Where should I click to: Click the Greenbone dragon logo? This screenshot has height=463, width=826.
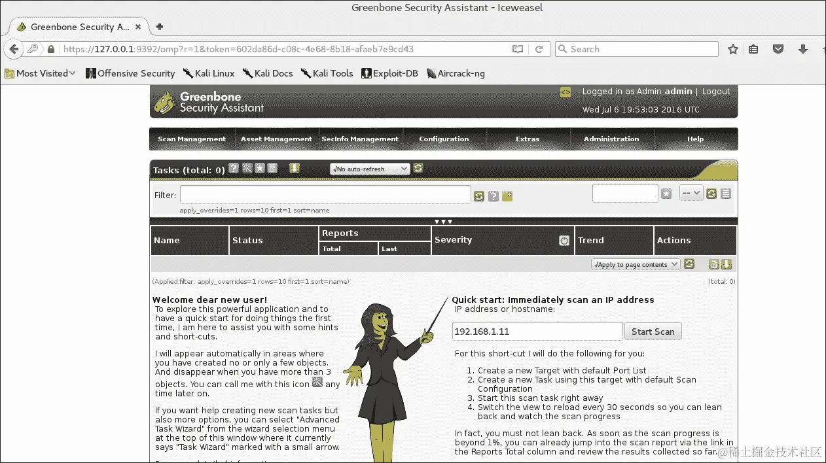click(x=164, y=102)
